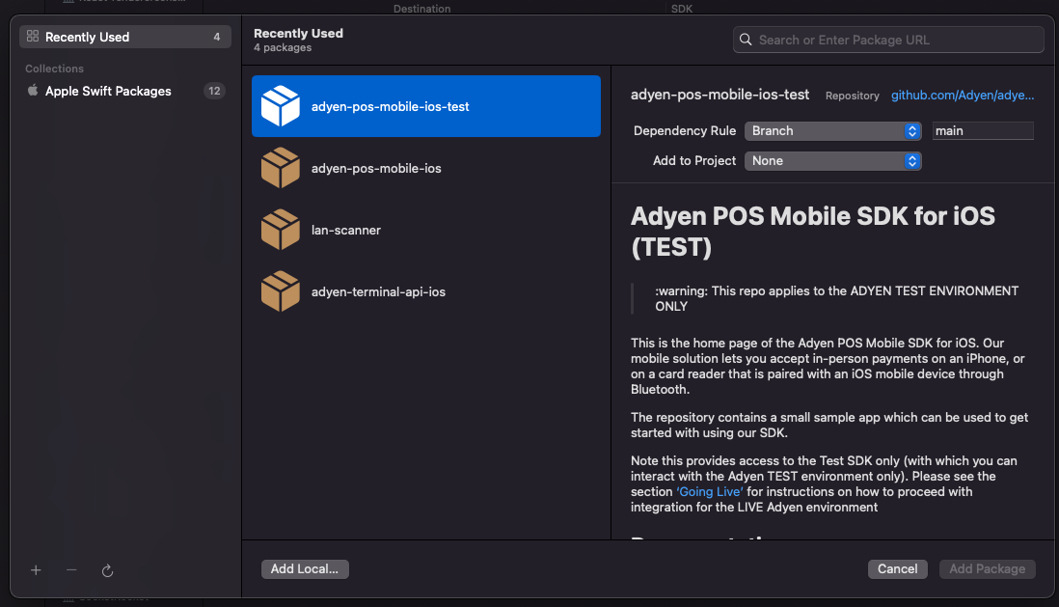
Task: Select the adyen-pos-mobile-ios package name
Action: pyautogui.click(x=376, y=168)
